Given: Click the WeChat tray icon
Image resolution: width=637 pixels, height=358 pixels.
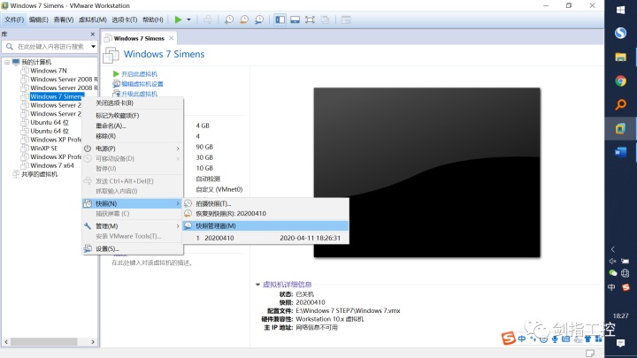Looking at the screenshot, I should pyautogui.click(x=612, y=273).
